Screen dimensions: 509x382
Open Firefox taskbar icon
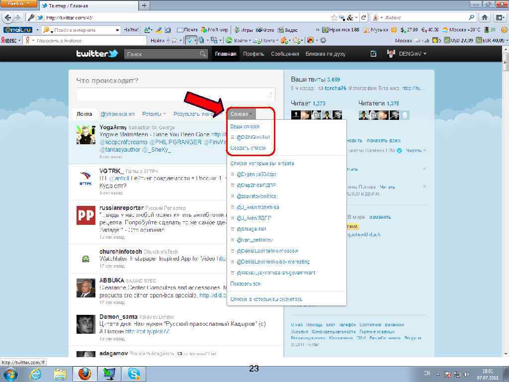click(x=85, y=374)
